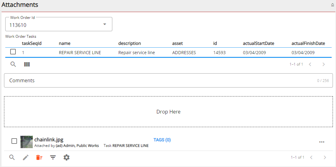336x167 pixels.
Task: Click the orange delete attachments icon
Action: tap(39, 157)
